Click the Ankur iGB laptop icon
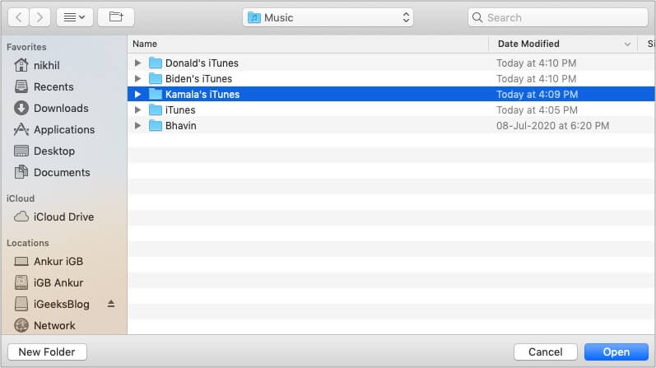The image size is (656, 368). coord(21,262)
